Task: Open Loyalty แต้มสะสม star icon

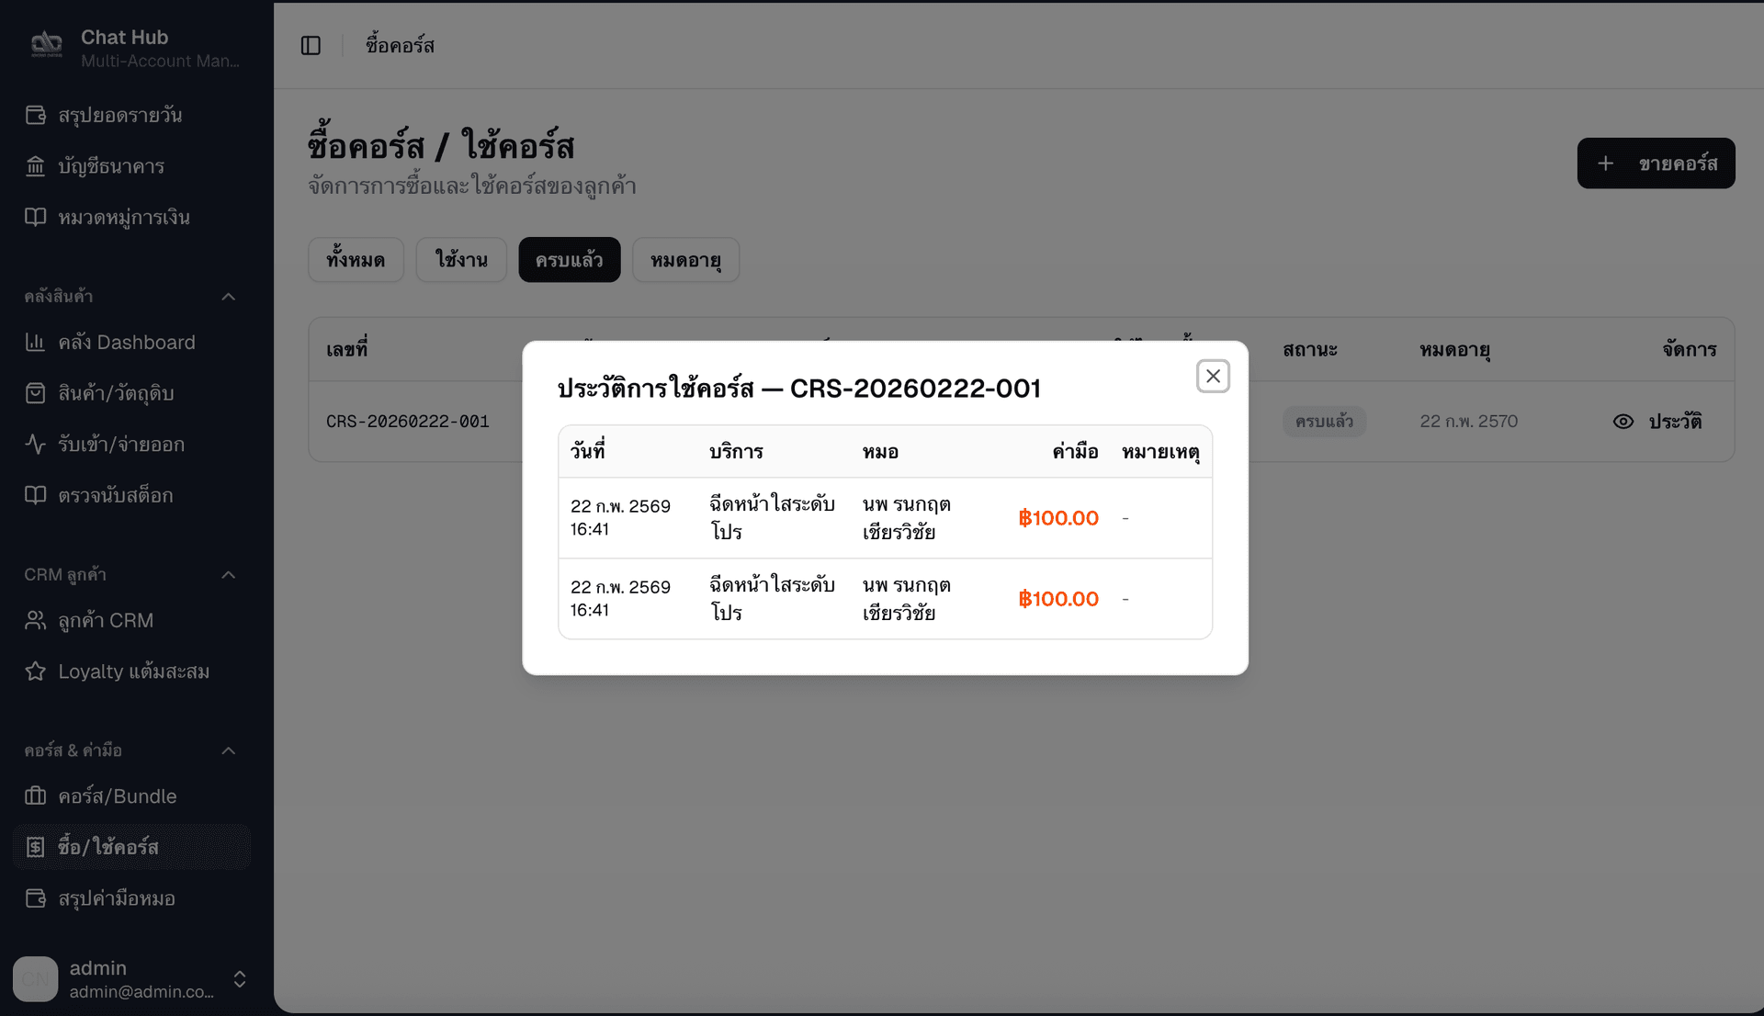Action: pos(35,672)
